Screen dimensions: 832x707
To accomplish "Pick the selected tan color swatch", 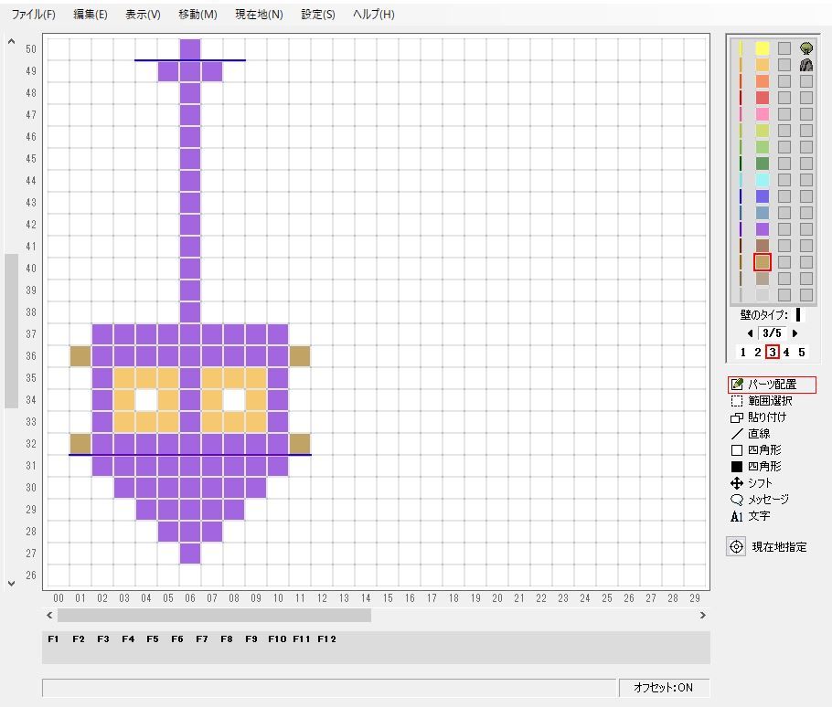I will tap(763, 262).
